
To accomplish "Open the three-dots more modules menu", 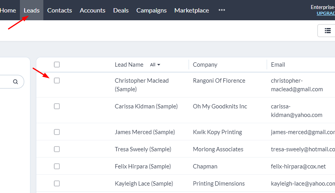I will pyautogui.click(x=222, y=10).
